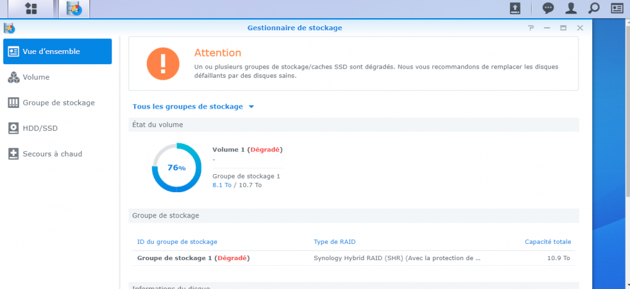The image size is (630, 289).
Task: Click the Volume 1 usage donut chart
Action: [176, 168]
